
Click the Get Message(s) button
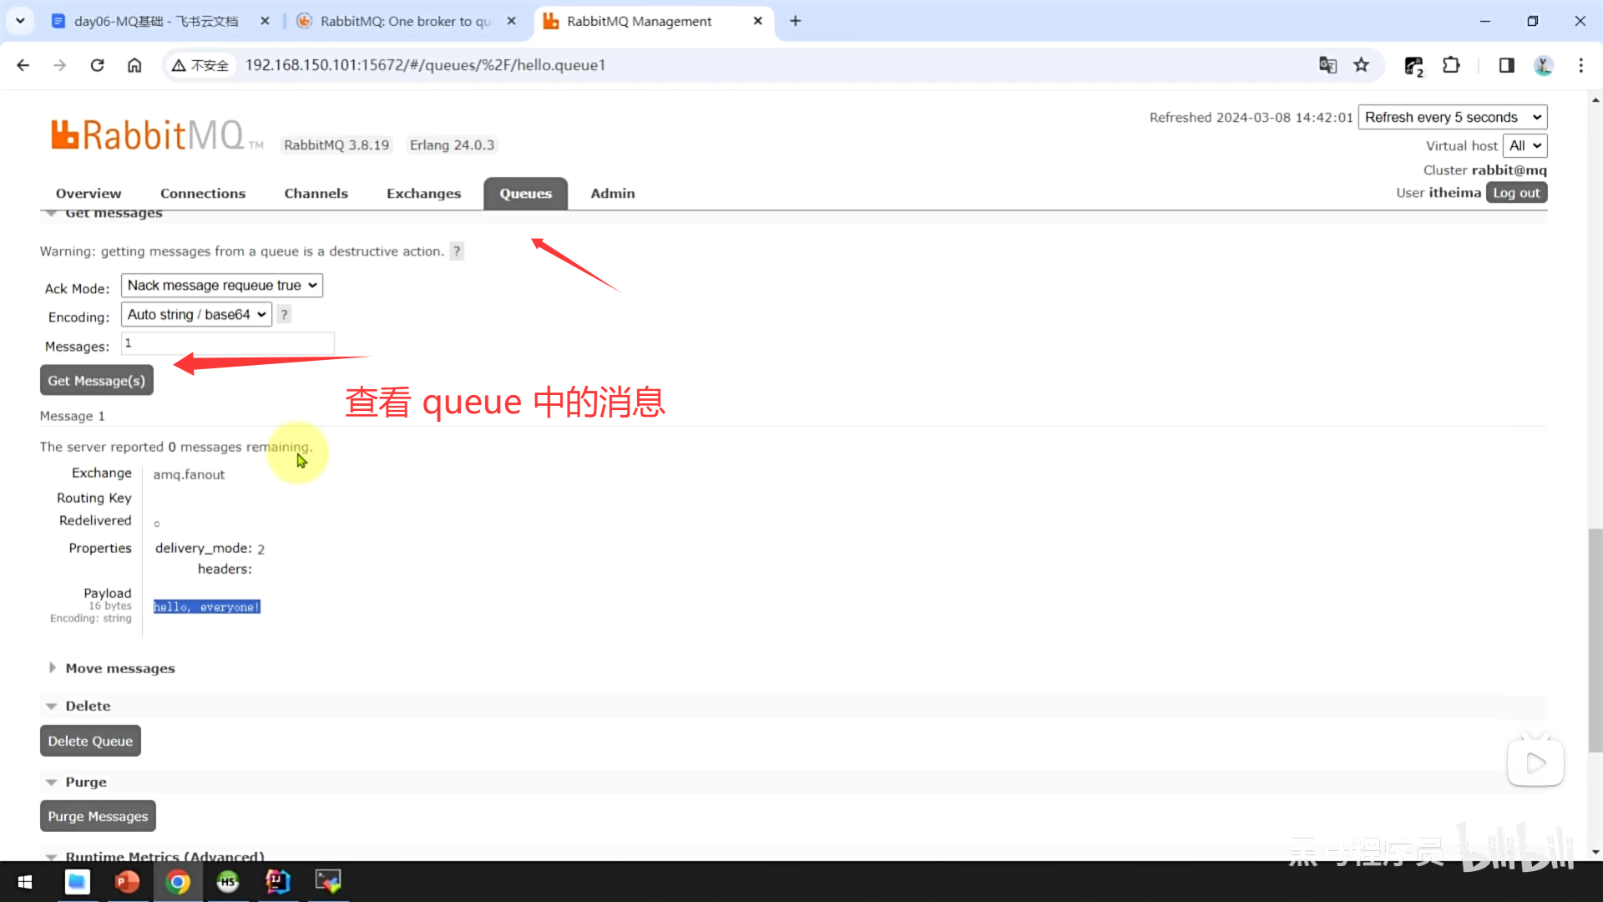click(x=97, y=381)
